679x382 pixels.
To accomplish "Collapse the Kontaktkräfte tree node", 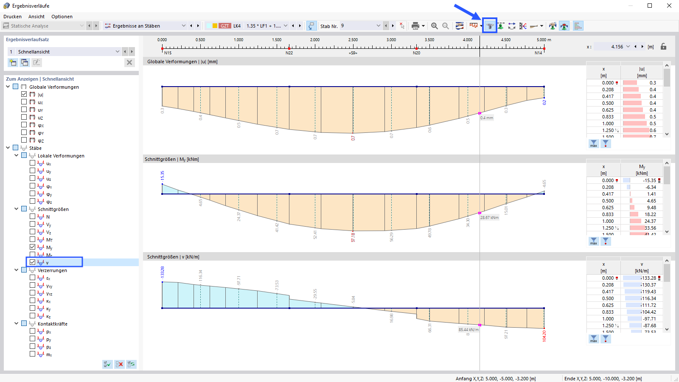I will (17, 323).
